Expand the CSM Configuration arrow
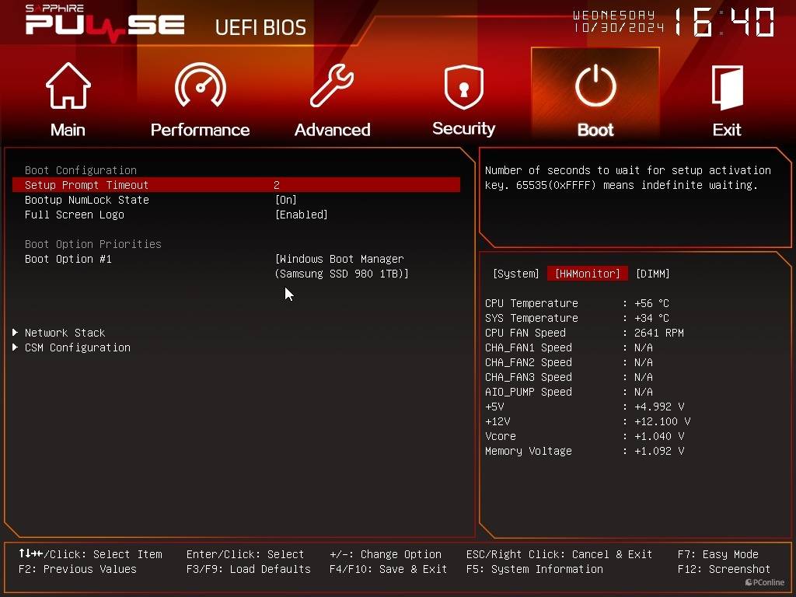This screenshot has width=796, height=597. coord(16,347)
